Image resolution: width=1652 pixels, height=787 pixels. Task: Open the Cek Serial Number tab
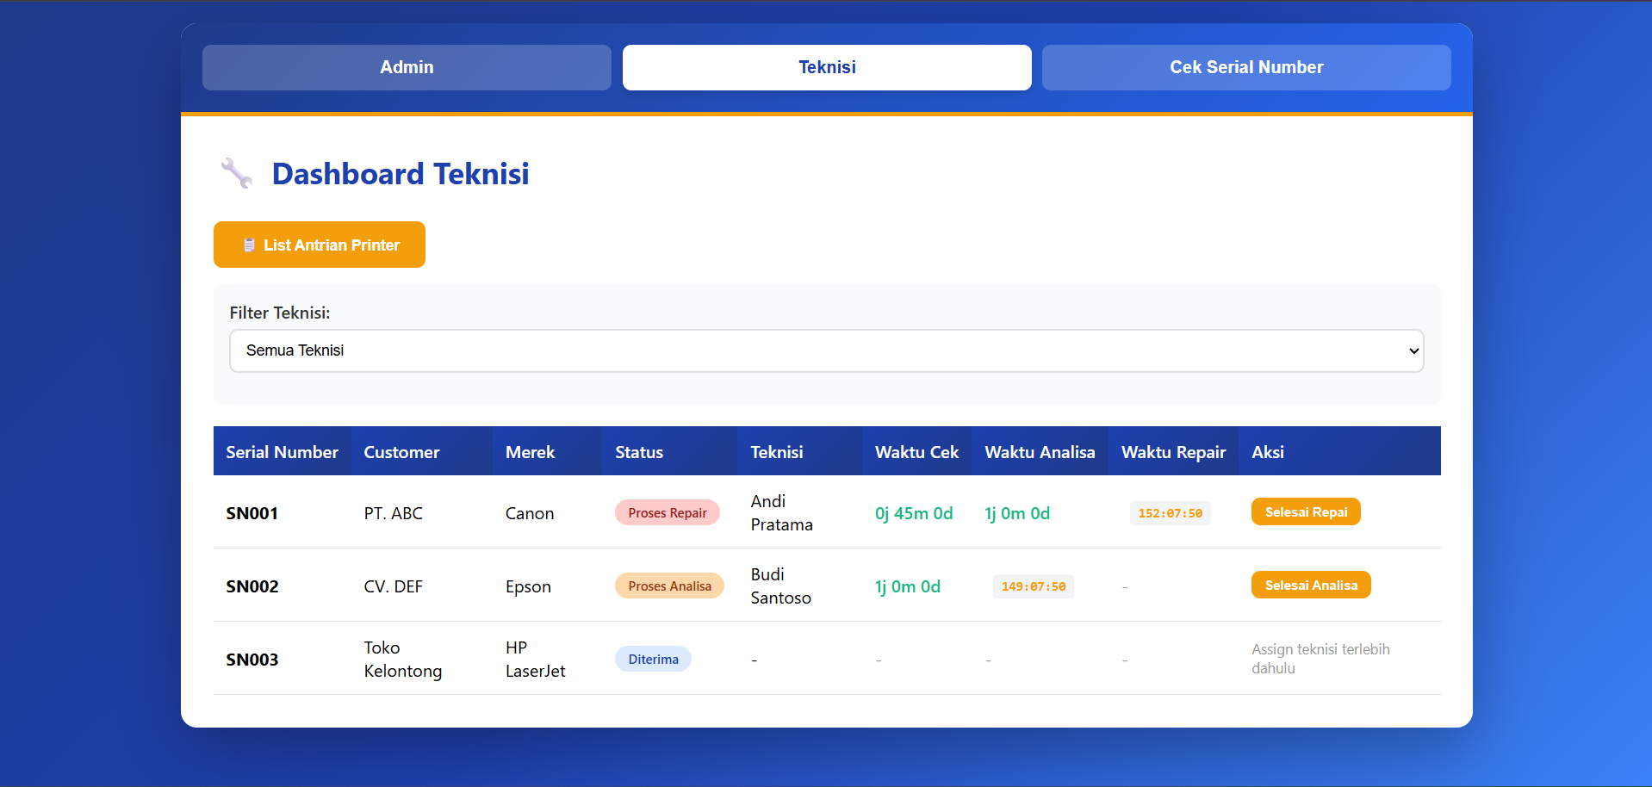point(1245,67)
